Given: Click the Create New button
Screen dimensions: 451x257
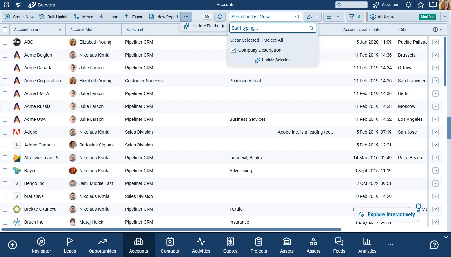Looking at the screenshot, I should point(19,17).
